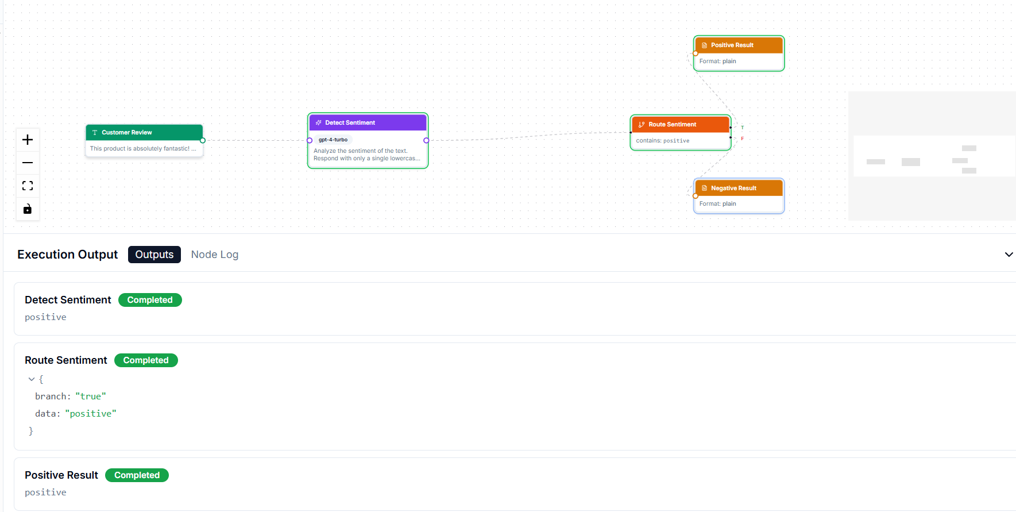Open the Node Log tab

tap(215, 255)
